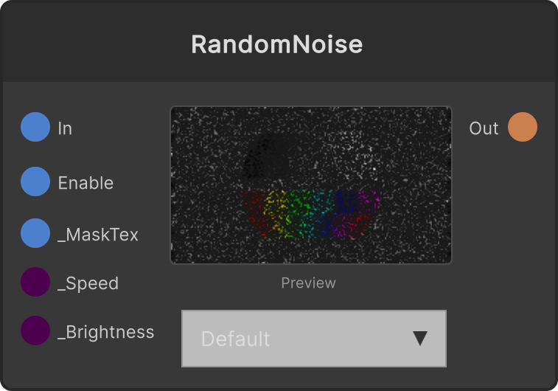Click the orange Out output port
Image resolution: width=558 pixels, height=391 pixels.
pos(523,127)
